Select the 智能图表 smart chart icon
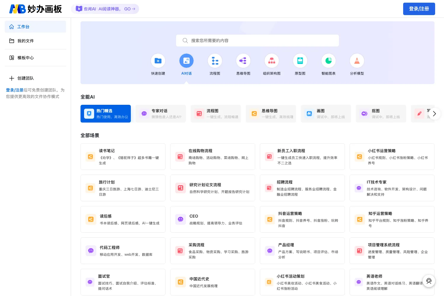This screenshot has width=444, height=296. point(329,61)
